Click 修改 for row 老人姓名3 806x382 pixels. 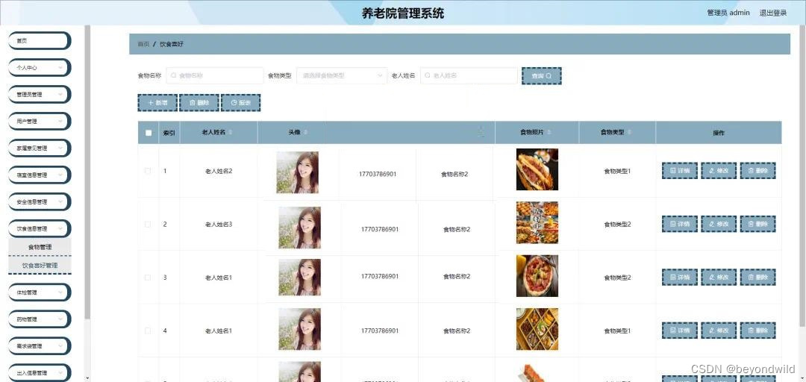coord(719,224)
